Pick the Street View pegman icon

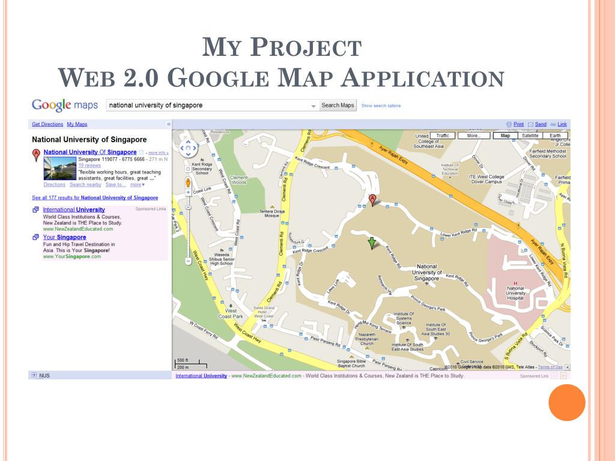coord(188,182)
